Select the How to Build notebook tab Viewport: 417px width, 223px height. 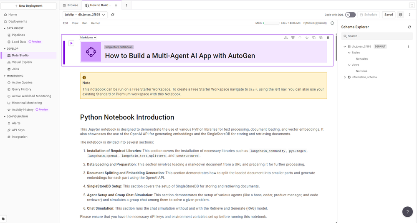click(101, 5)
